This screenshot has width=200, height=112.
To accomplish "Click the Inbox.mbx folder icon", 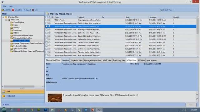I will [12, 30].
